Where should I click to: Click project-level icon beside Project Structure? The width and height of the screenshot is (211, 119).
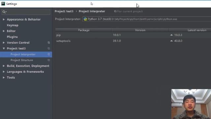49,60
